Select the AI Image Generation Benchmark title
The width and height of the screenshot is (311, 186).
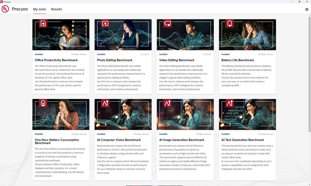[x=182, y=140]
